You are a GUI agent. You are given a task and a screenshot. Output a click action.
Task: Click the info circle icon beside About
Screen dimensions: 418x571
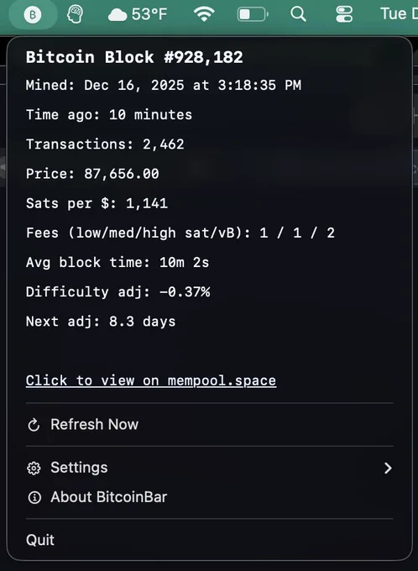coord(34,497)
